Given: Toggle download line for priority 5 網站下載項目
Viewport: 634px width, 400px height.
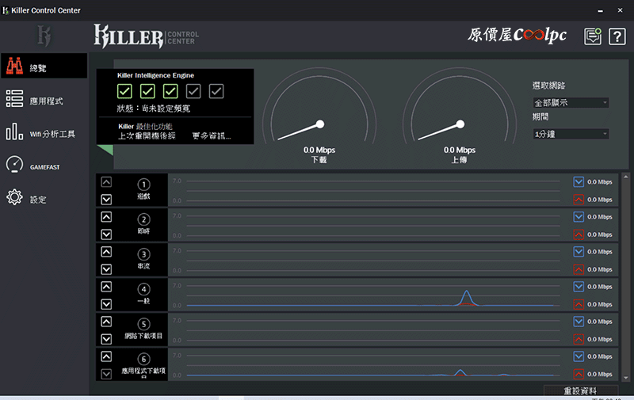Looking at the screenshot, I should (x=579, y=322).
